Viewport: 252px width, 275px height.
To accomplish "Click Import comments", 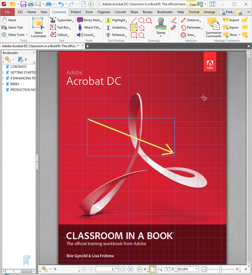I will coord(231,20).
